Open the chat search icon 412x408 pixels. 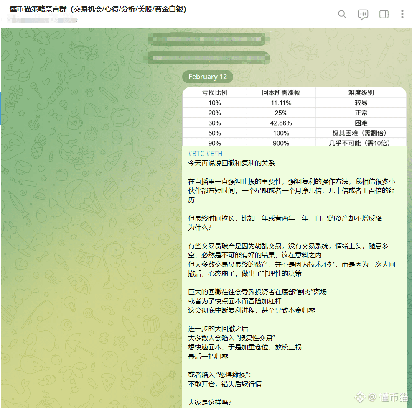click(x=342, y=14)
